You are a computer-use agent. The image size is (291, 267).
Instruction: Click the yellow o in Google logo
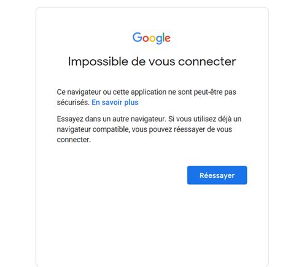coord(152,39)
